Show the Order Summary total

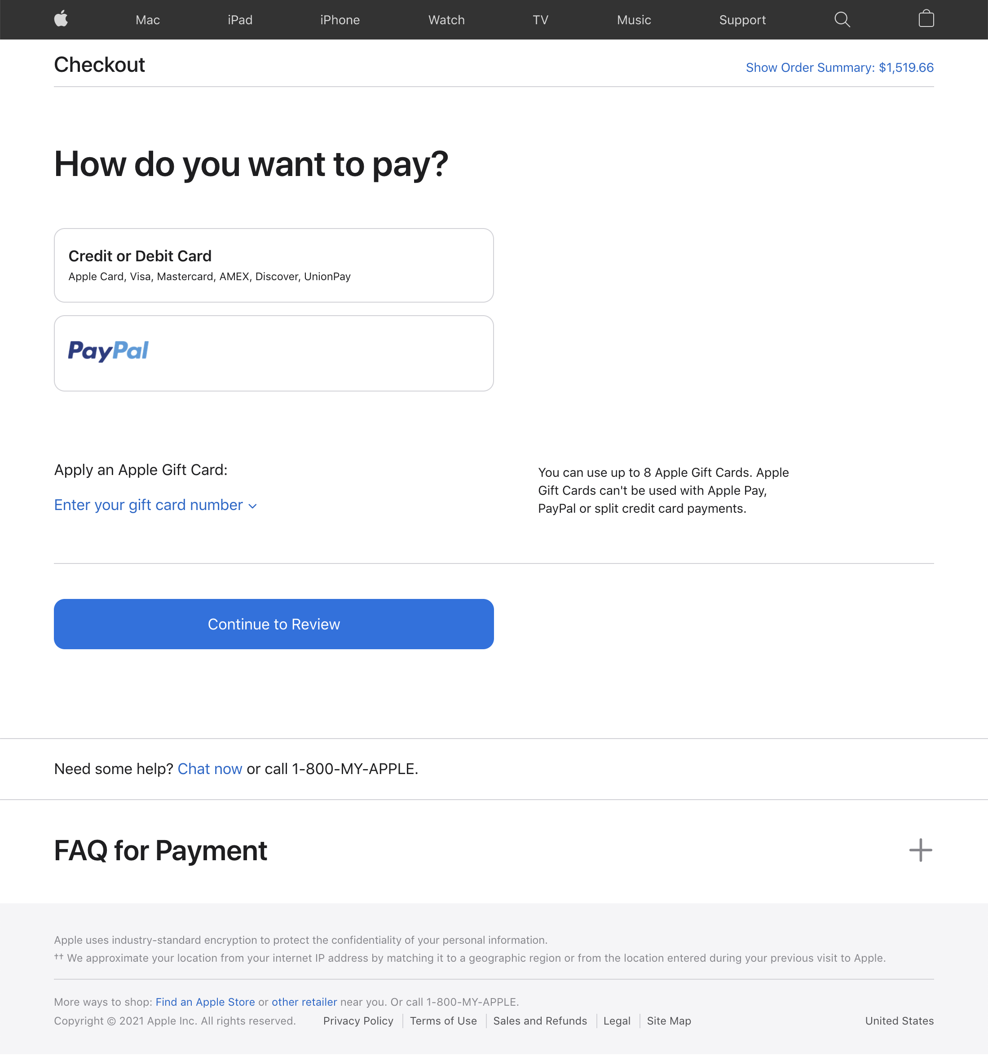pos(839,67)
